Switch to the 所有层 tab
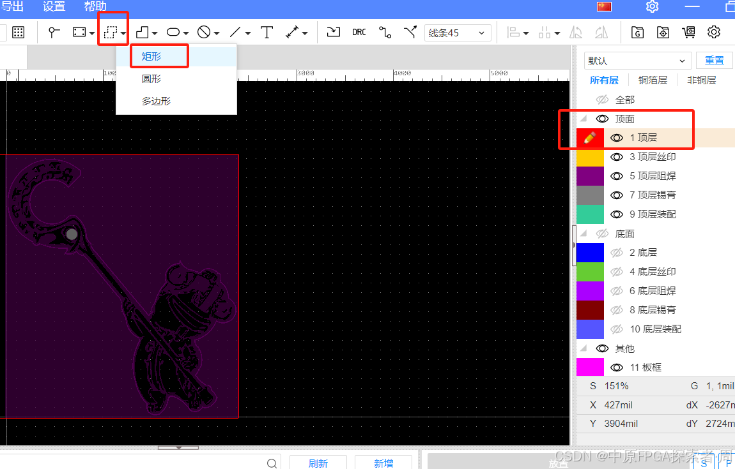 [x=604, y=80]
